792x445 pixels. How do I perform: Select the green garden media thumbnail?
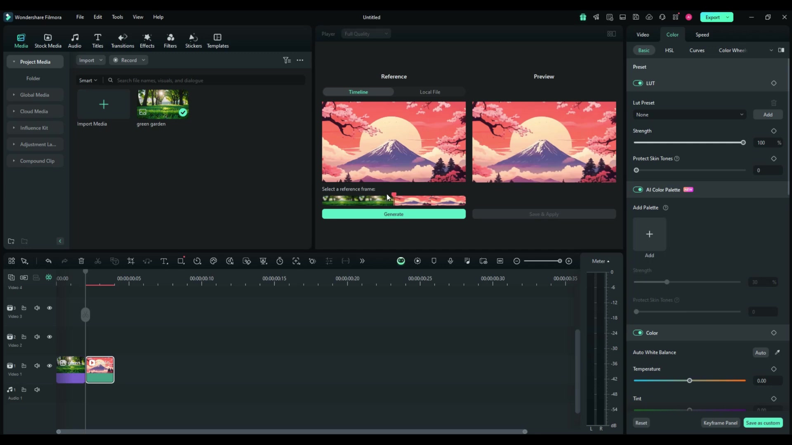click(x=163, y=104)
